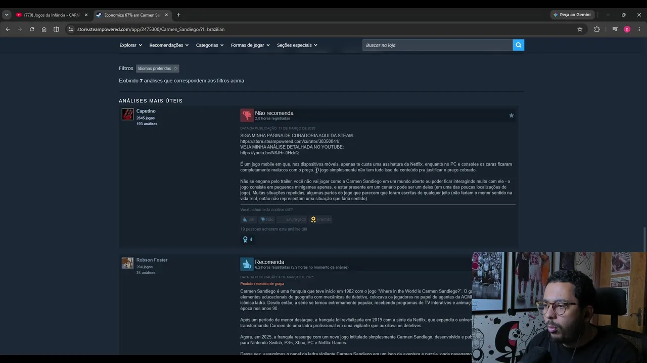647x363 pixels.
Task: Click the 'Exibindo 7 análises' summary text
Action: coord(181,81)
